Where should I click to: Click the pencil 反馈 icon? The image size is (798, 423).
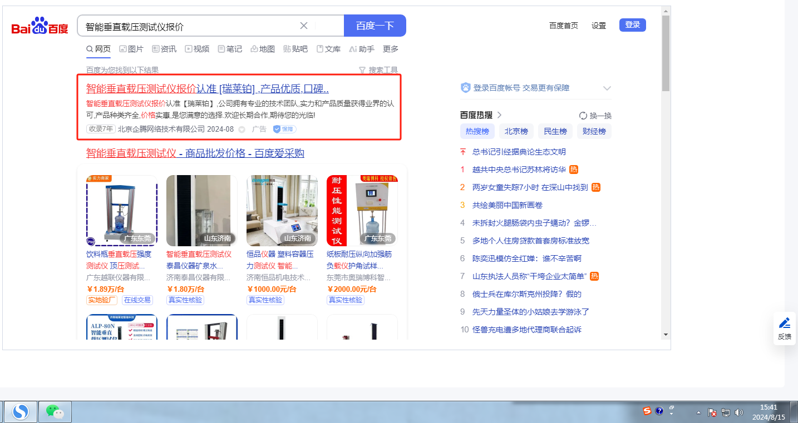(x=785, y=323)
